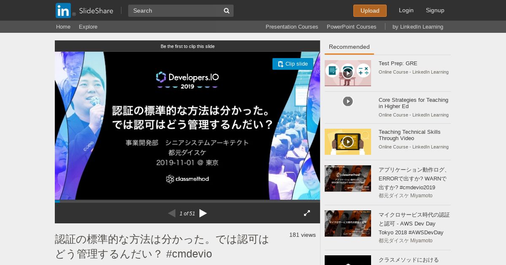Go to Home in navigation bar

[x=63, y=27]
